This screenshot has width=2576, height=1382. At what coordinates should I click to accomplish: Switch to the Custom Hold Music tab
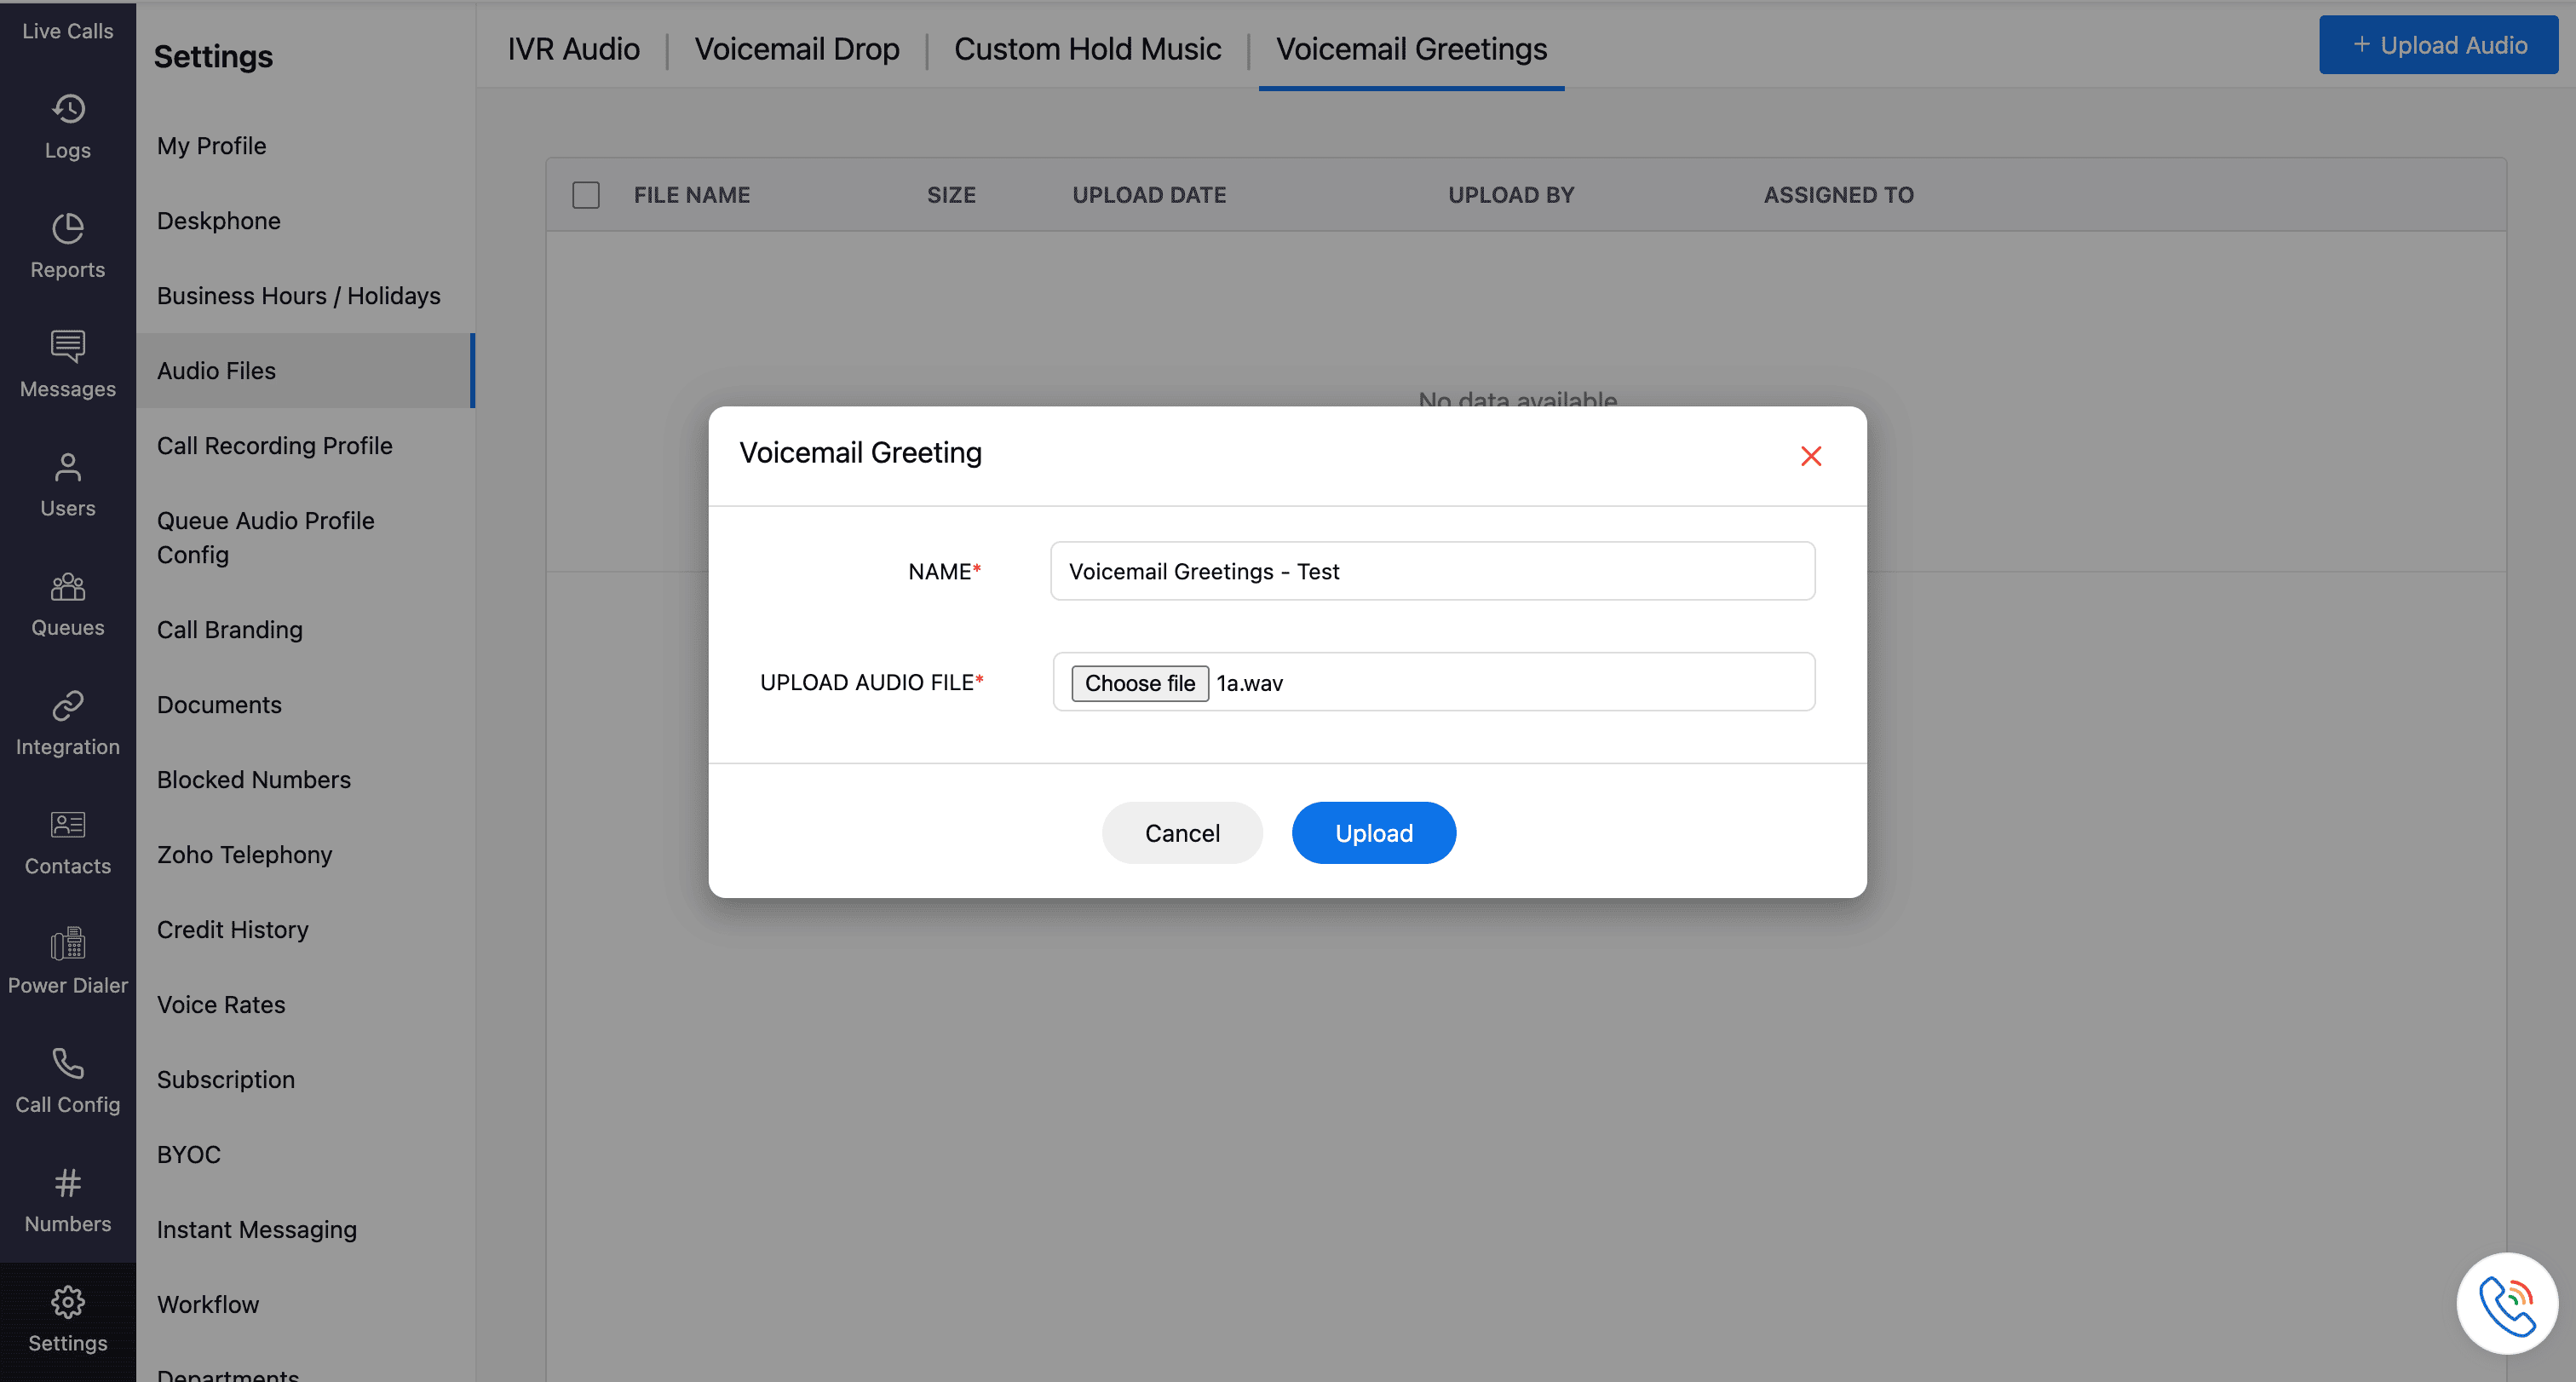1087,49
